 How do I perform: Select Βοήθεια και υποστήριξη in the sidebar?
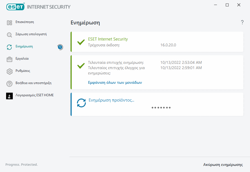click(33, 83)
